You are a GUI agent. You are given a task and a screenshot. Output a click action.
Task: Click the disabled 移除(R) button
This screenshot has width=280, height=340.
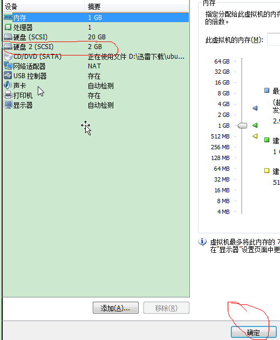click(166, 308)
